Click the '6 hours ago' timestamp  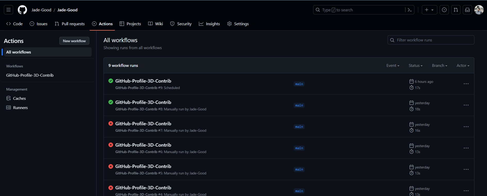coord(424,82)
